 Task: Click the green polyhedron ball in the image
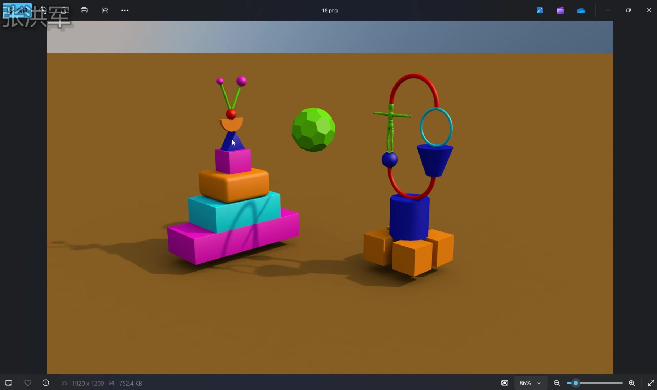click(313, 130)
